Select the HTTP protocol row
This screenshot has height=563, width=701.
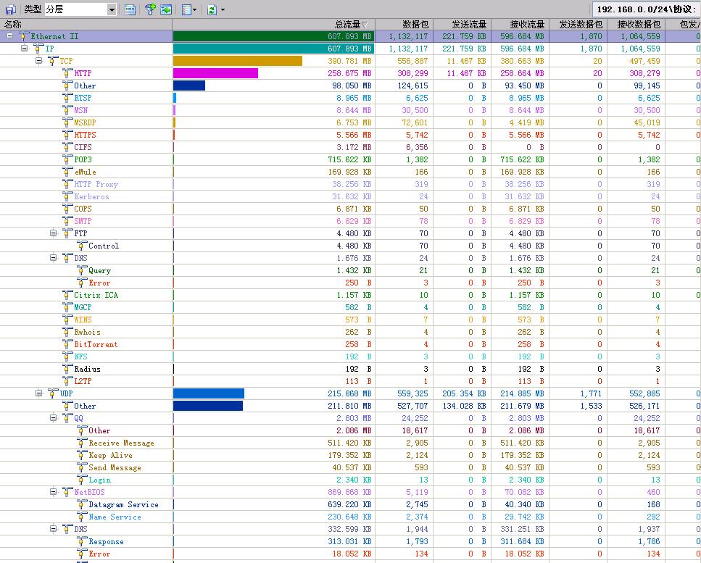pos(83,73)
